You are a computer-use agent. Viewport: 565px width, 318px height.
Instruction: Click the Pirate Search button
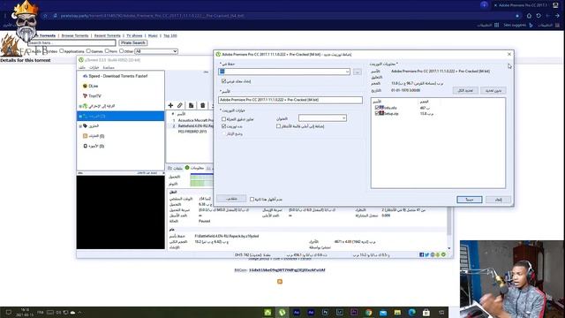pyautogui.click(x=133, y=43)
